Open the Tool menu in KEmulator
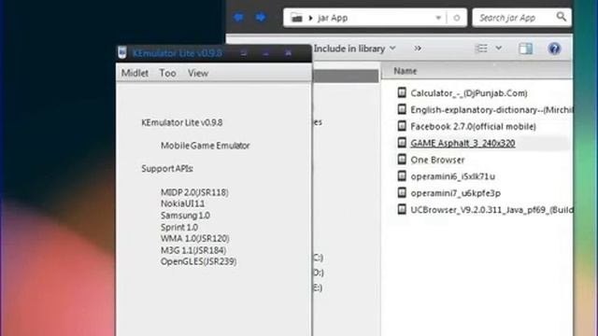The image size is (598, 336). [x=167, y=73]
